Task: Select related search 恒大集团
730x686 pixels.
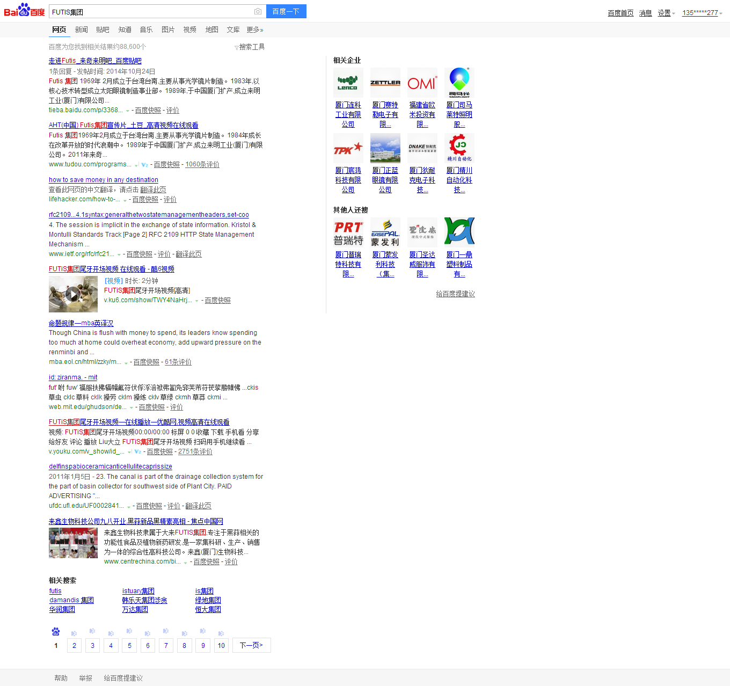Action: click(x=208, y=609)
